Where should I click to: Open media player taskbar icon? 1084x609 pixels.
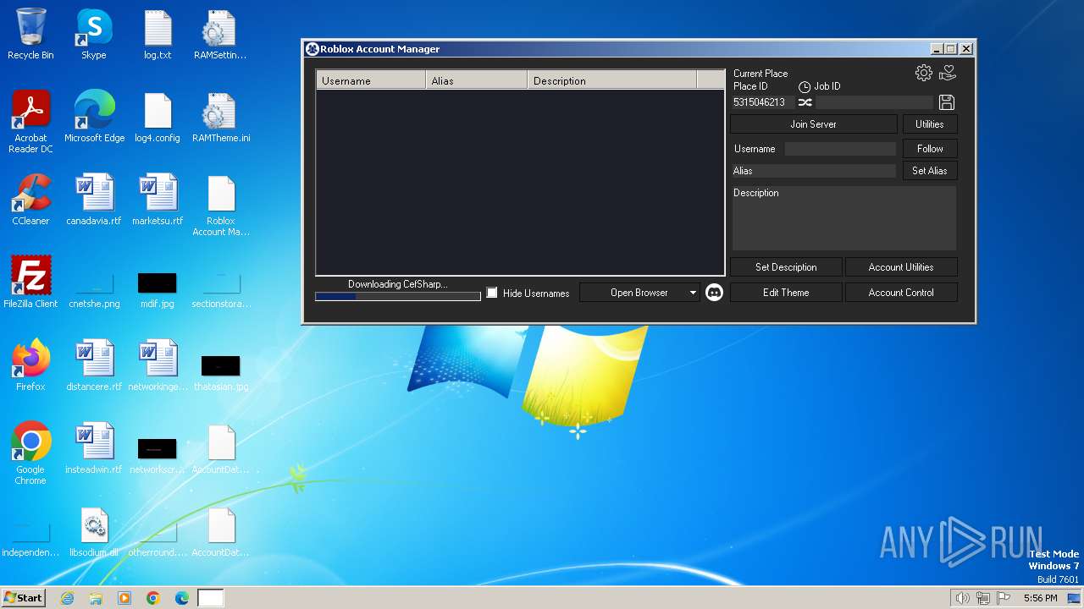pos(124,598)
